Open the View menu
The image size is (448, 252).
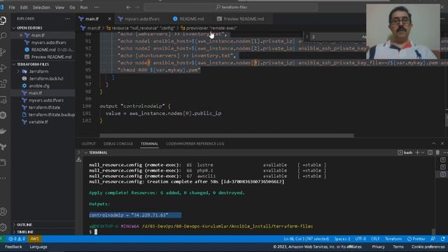coord(59,8)
